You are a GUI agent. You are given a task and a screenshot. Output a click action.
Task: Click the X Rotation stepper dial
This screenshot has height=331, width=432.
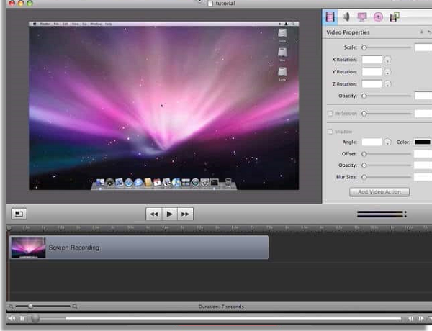pos(387,60)
